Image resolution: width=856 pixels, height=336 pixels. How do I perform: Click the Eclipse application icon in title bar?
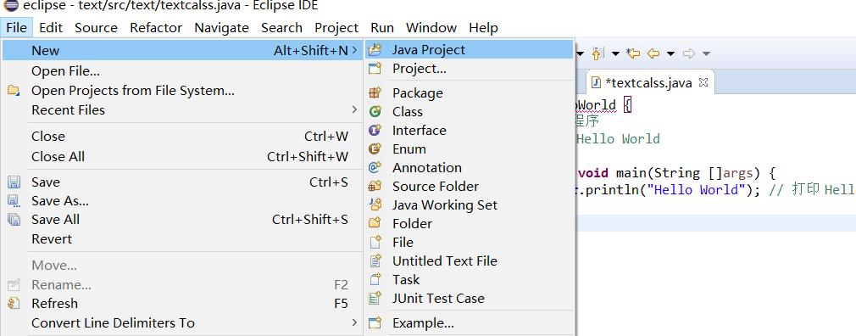pos(10,6)
